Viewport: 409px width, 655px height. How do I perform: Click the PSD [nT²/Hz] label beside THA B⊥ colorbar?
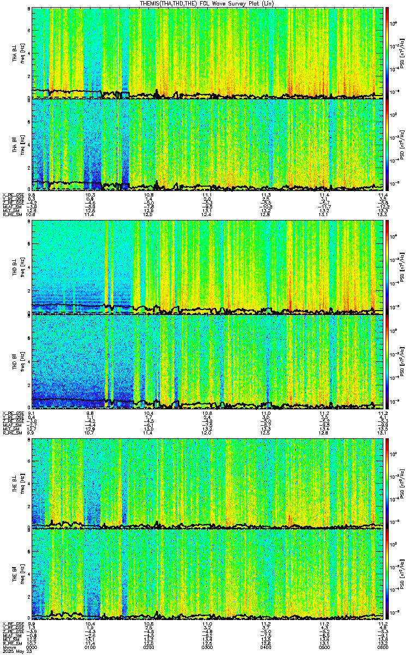point(404,53)
